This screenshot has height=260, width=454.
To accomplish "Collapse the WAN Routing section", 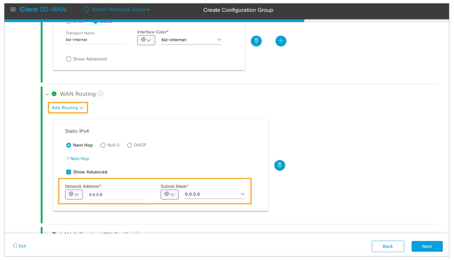I will (x=47, y=94).
